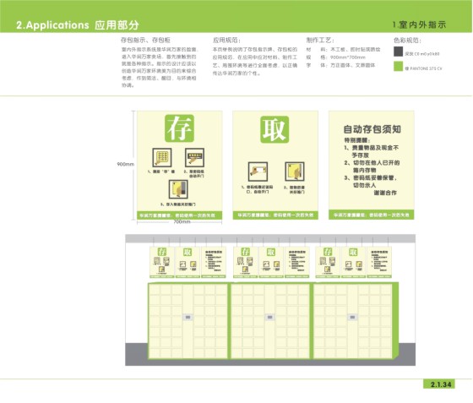473x403 pixels.
Task: Click the control panel of the left locker
Action: (x=188, y=317)
